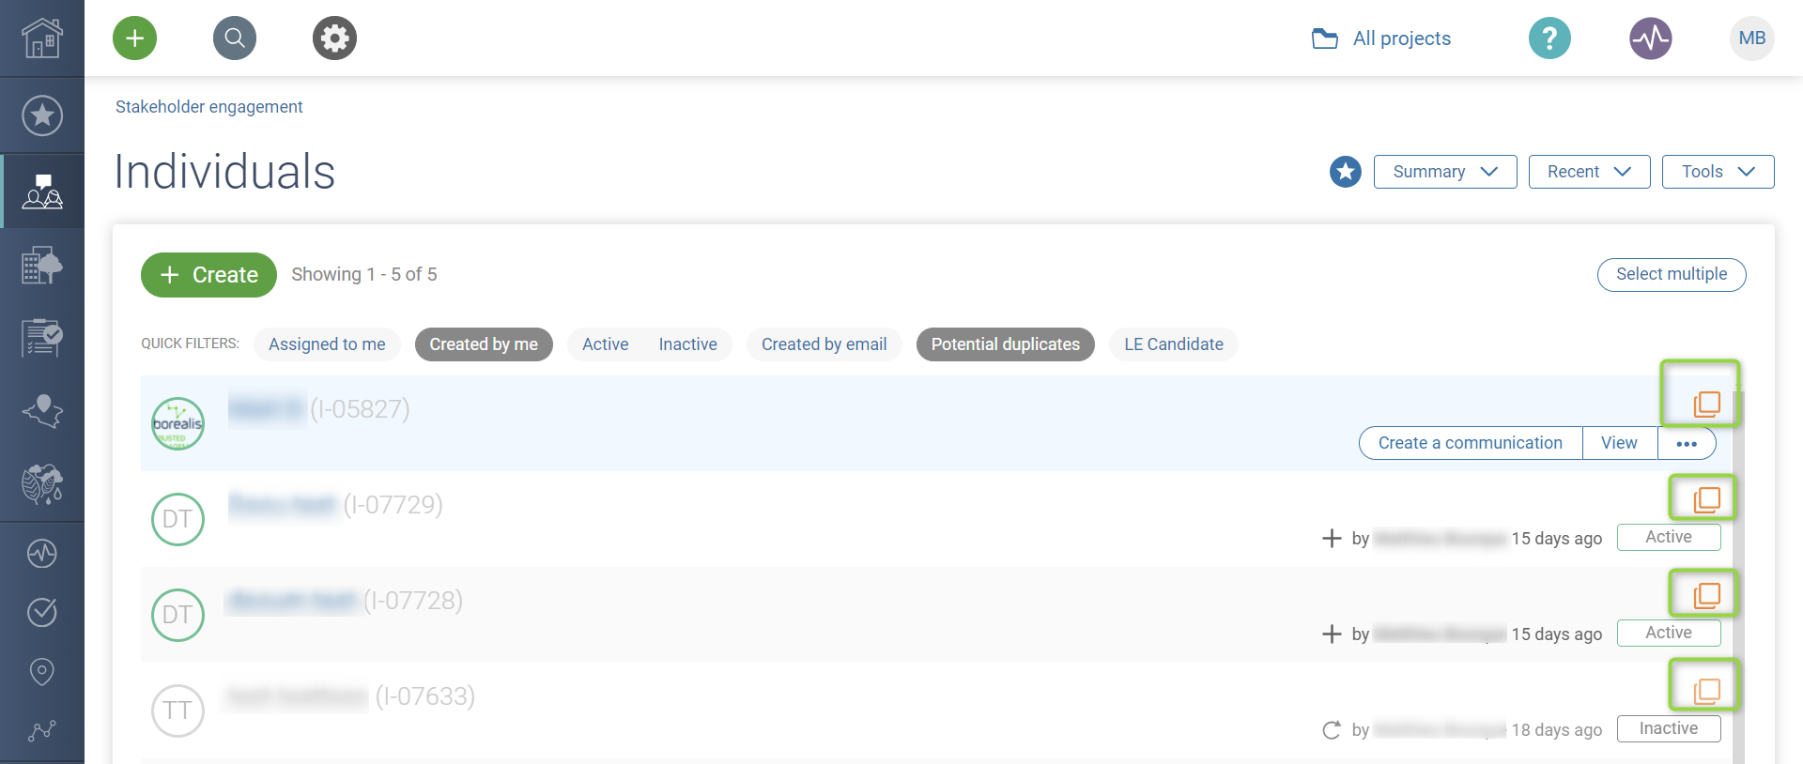The image size is (1803, 764).
Task: Open the purple activity pulse icon
Action: 1650,38
